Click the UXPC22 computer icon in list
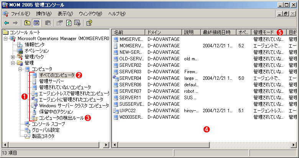The image size is (299, 158). tap(116, 111)
